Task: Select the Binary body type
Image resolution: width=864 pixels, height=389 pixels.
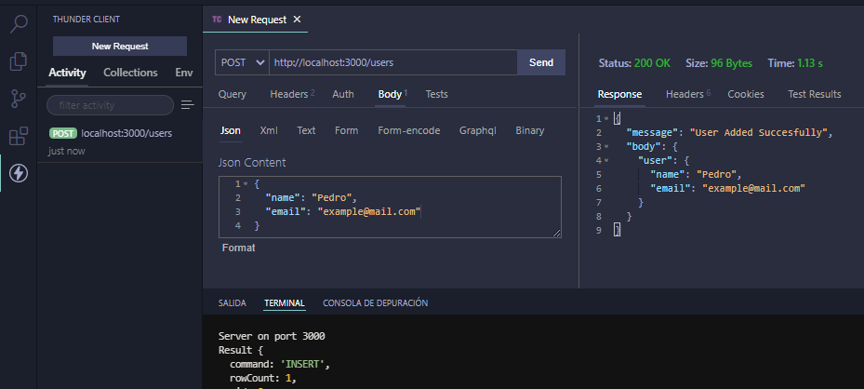Action: (x=530, y=130)
